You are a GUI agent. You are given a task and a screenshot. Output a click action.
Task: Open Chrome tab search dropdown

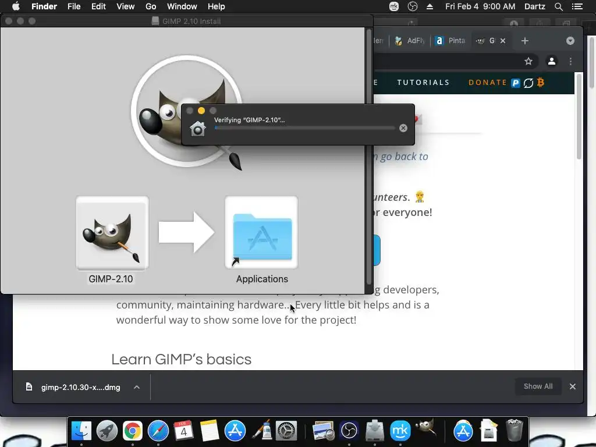pyautogui.click(x=570, y=41)
